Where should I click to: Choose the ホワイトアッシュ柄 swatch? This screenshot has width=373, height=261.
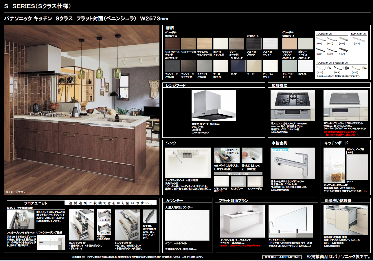coord(221,44)
